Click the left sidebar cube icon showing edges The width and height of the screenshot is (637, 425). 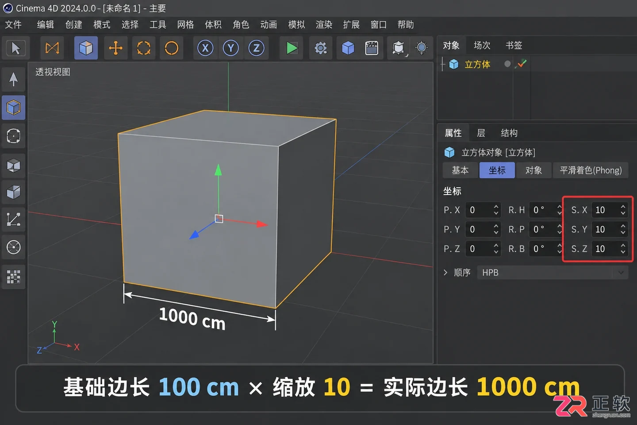(x=14, y=166)
